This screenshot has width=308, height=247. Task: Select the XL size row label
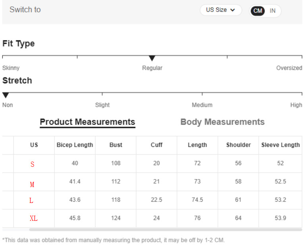pos(34,218)
